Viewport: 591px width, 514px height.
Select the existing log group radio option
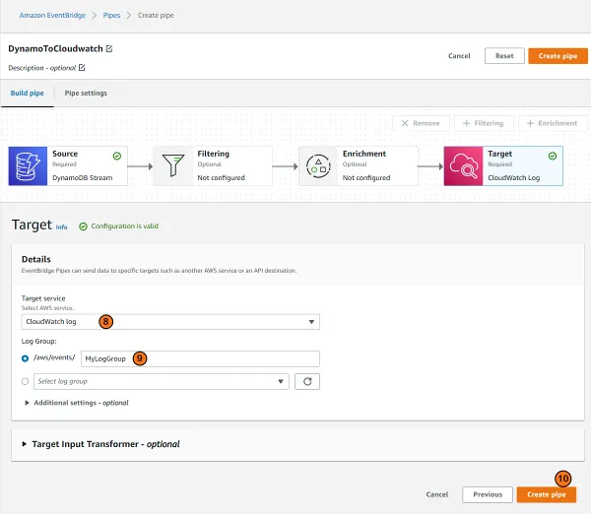pos(26,381)
